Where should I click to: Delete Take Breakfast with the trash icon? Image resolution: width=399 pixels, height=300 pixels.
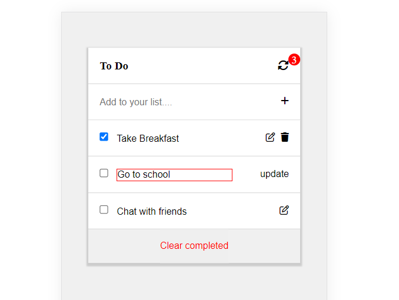(x=285, y=137)
